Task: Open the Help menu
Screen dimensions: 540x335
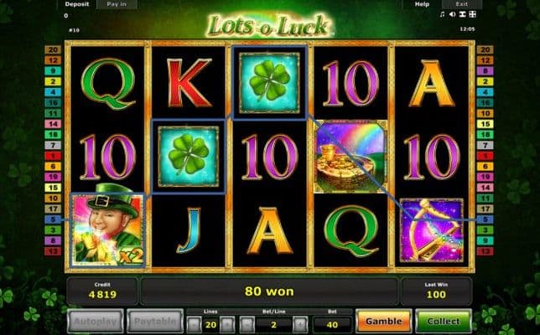Action: 422,4
